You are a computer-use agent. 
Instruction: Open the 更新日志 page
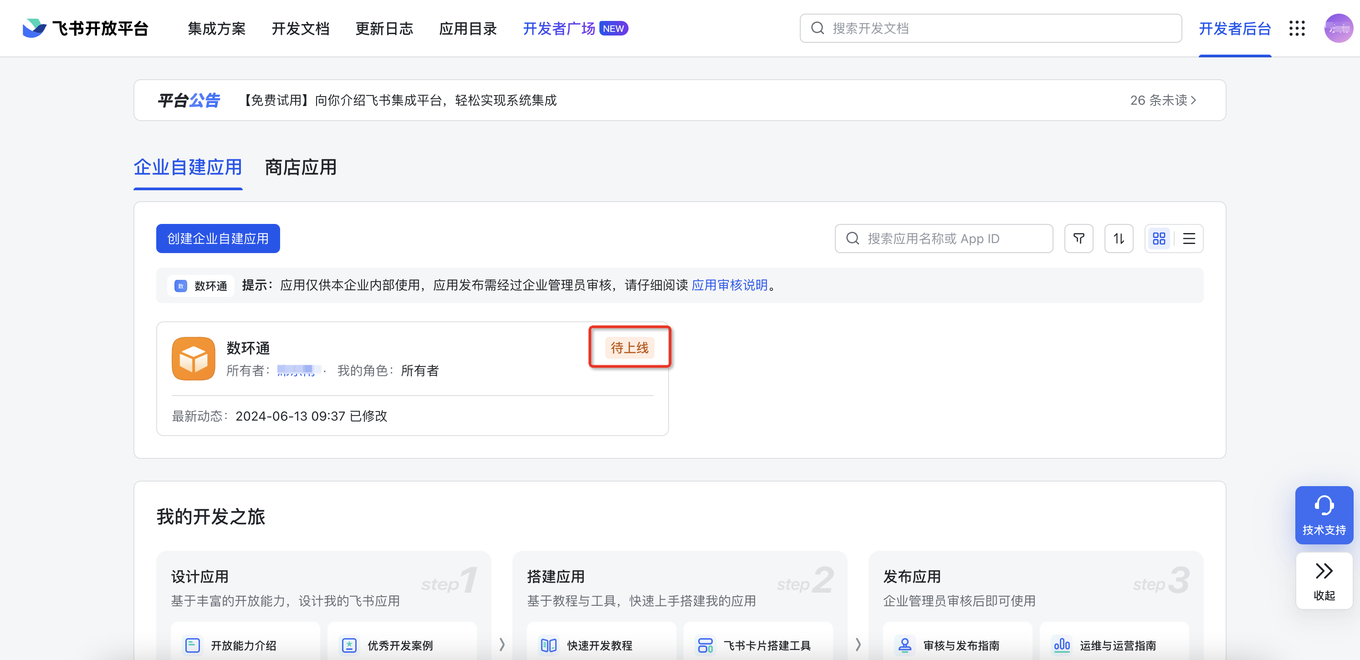[384, 29]
